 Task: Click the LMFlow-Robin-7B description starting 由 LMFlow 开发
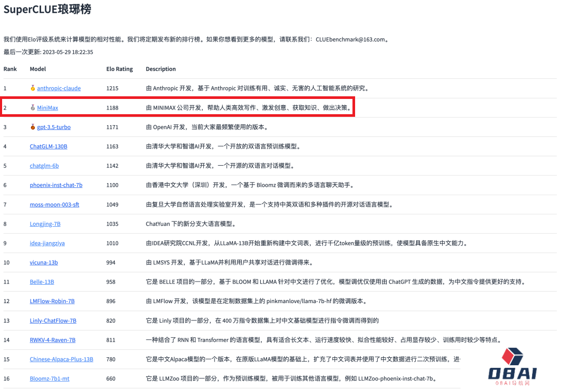[256, 301]
